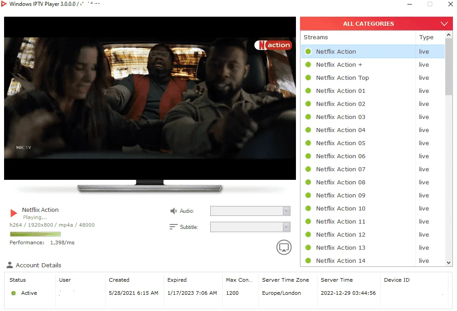Click the video preview screen
Screen dimensions: 457x311
point(150,98)
